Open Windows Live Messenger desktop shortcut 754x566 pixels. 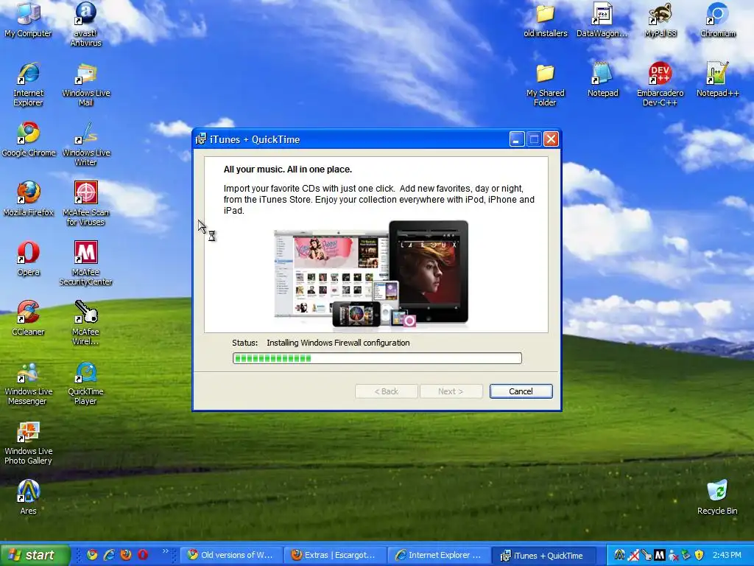click(x=28, y=382)
